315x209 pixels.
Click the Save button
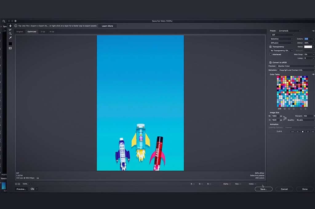coord(264,189)
